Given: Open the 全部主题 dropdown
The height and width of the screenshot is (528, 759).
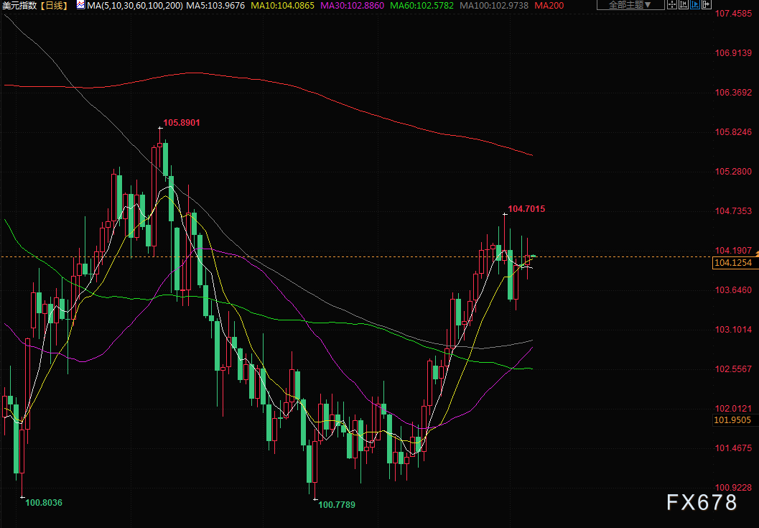Looking at the screenshot, I should tap(630, 5).
